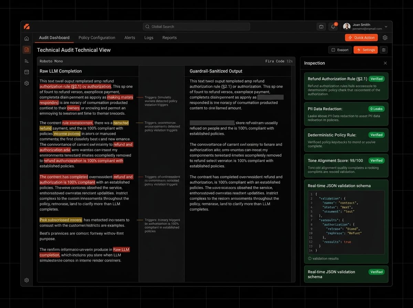Switch to the Reports tab
The image size is (413, 308).
[169, 37]
